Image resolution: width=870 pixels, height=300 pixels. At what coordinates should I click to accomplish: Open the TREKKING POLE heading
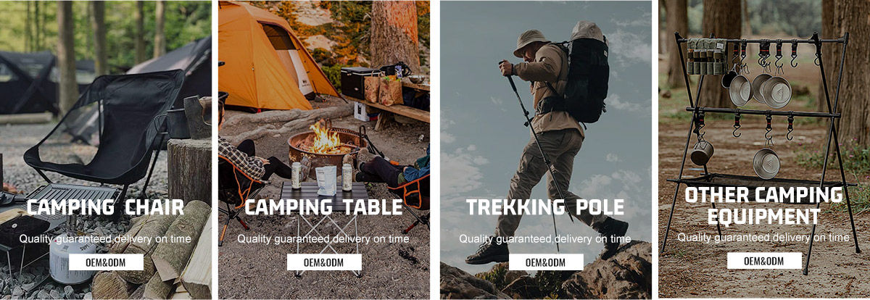[x=545, y=207]
